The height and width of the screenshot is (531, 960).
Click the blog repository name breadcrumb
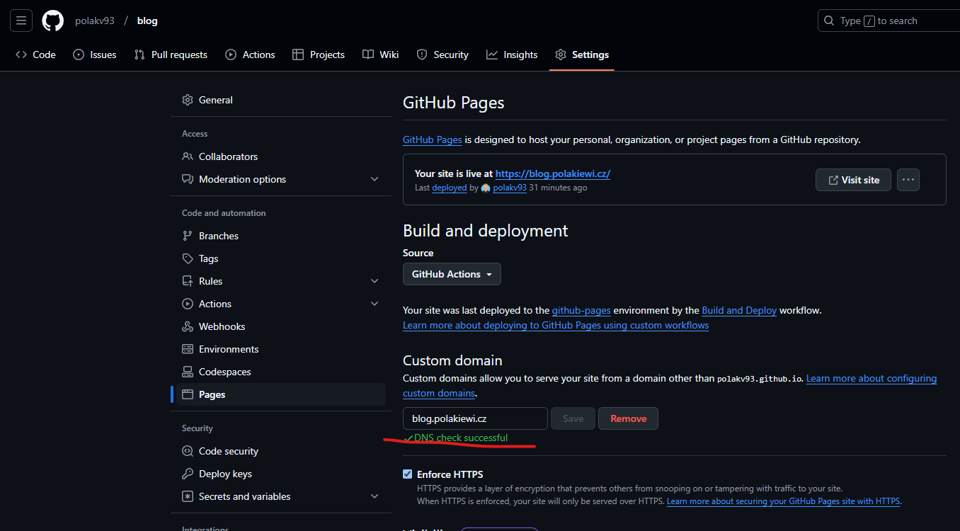click(x=147, y=21)
